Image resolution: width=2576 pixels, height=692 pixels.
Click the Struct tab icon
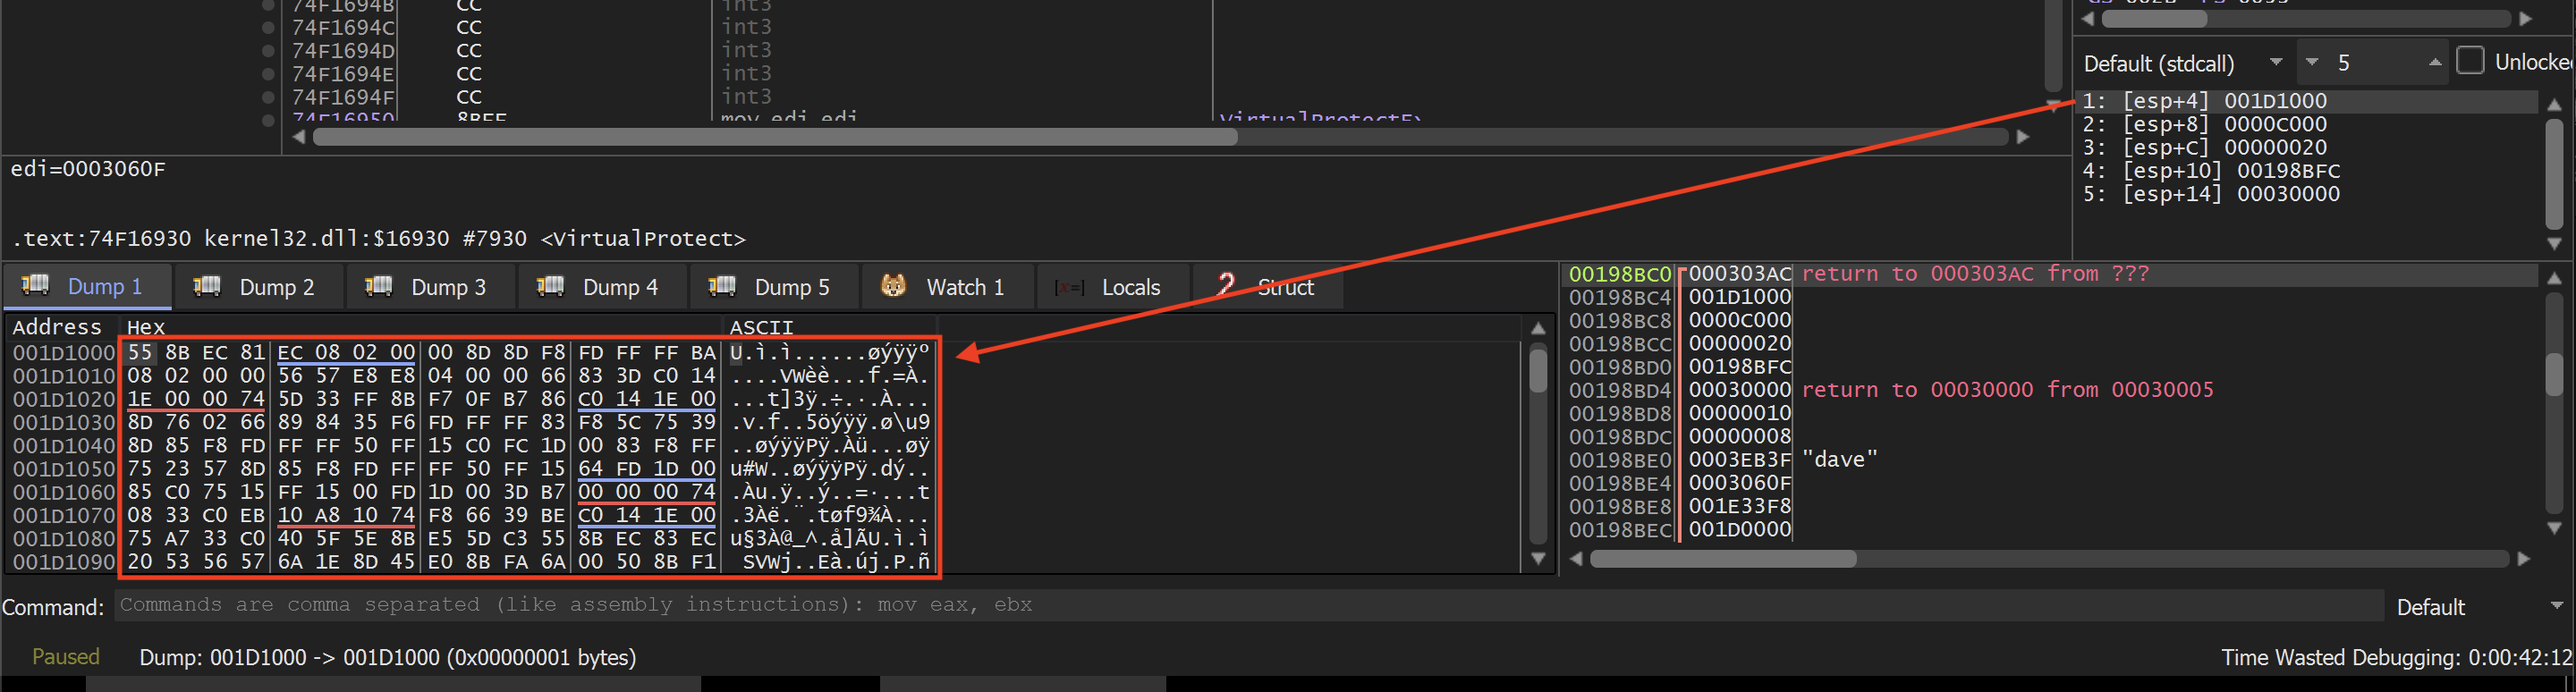[1226, 286]
